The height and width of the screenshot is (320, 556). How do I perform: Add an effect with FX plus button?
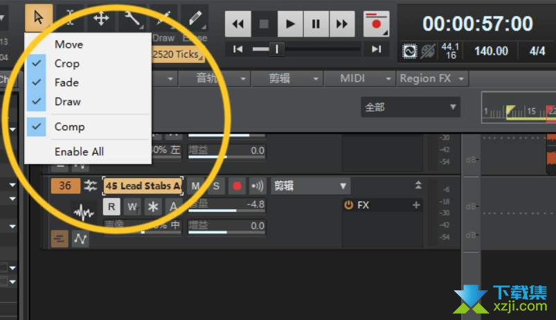click(416, 205)
